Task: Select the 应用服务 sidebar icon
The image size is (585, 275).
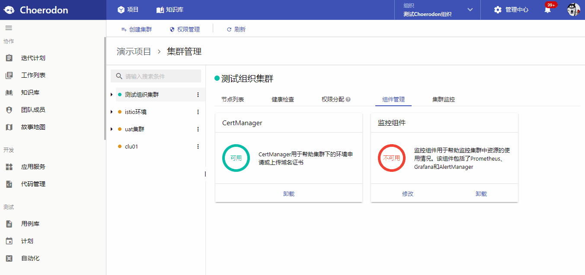Action: point(10,167)
